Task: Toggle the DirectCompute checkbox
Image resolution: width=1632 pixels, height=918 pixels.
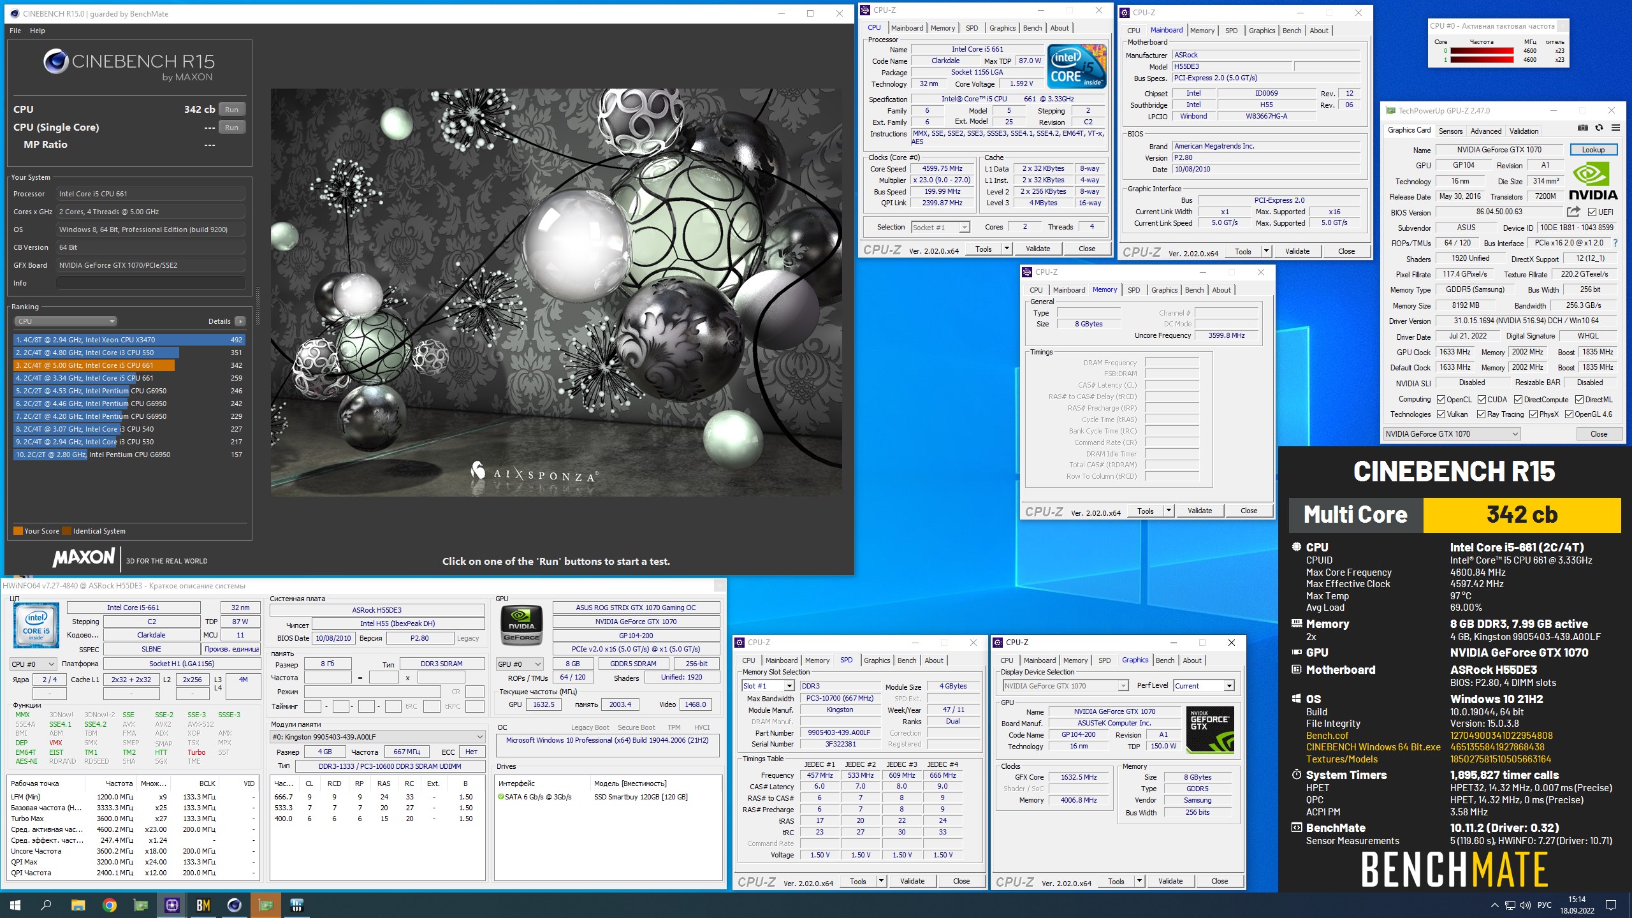Action: [x=1519, y=400]
